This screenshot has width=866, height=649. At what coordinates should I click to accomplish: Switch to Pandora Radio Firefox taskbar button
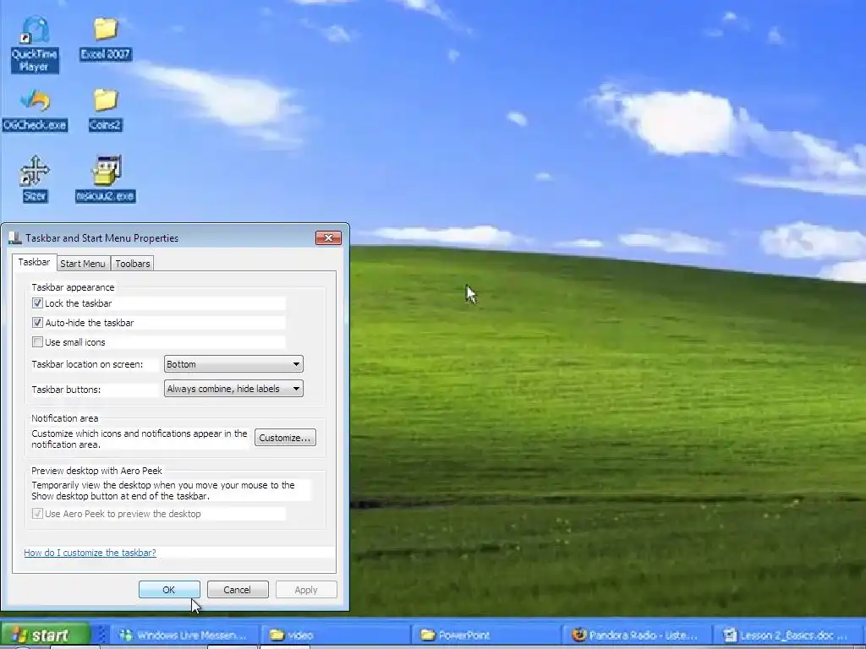[x=638, y=635]
